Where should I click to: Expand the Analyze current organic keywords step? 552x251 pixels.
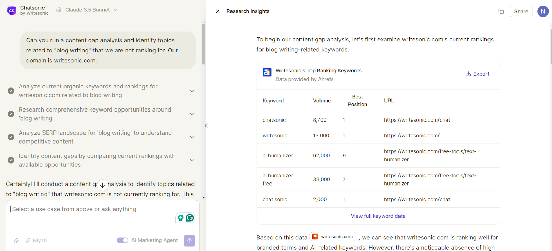click(192, 91)
